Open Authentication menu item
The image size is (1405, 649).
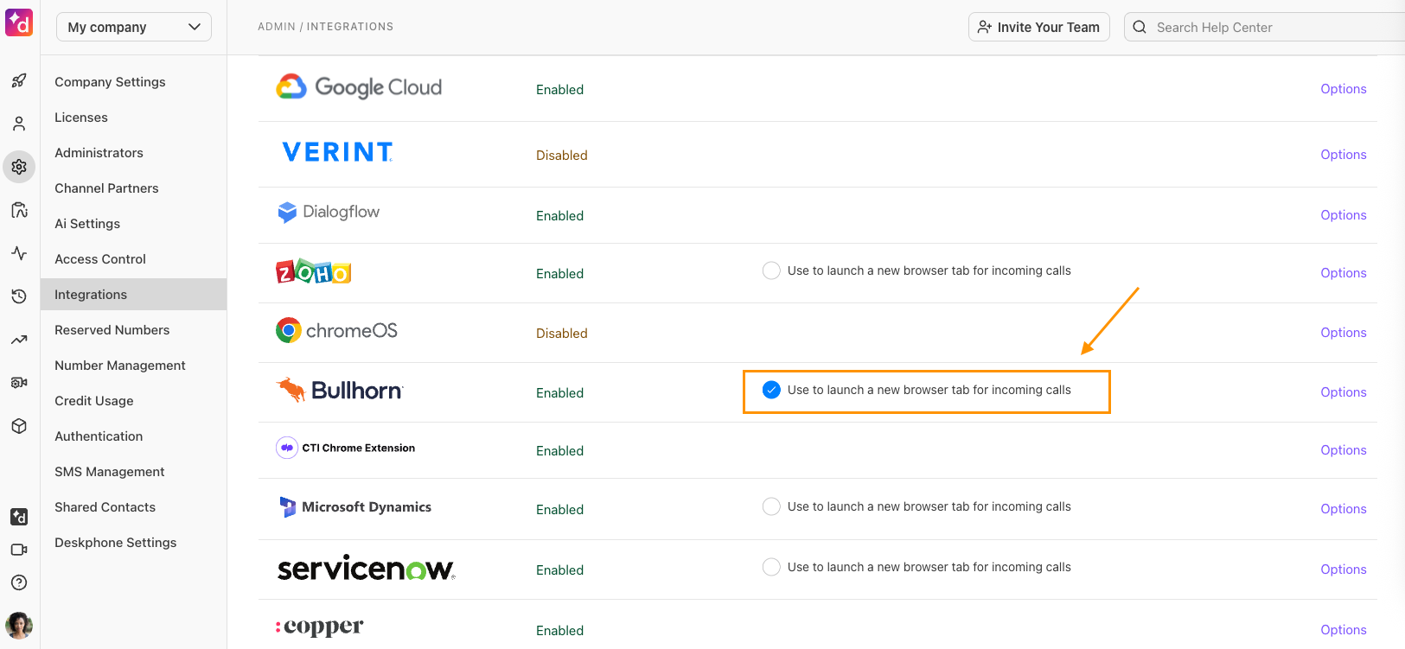pyautogui.click(x=133, y=436)
